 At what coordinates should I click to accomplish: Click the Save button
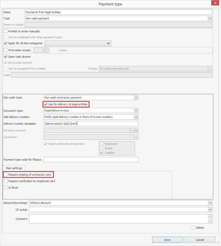(x=167, y=240)
